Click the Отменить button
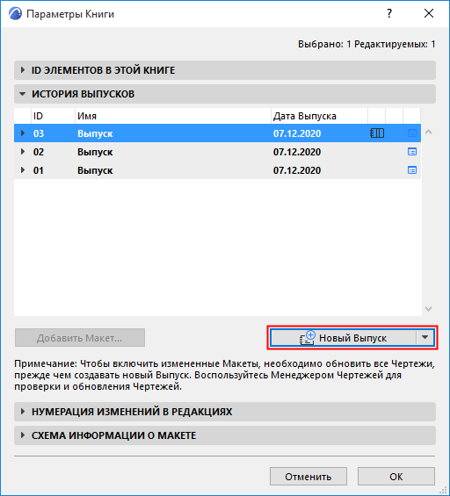 [308, 477]
